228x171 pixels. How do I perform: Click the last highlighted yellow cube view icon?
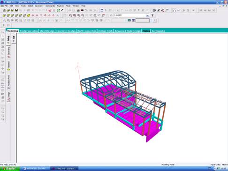(x=29, y=15)
